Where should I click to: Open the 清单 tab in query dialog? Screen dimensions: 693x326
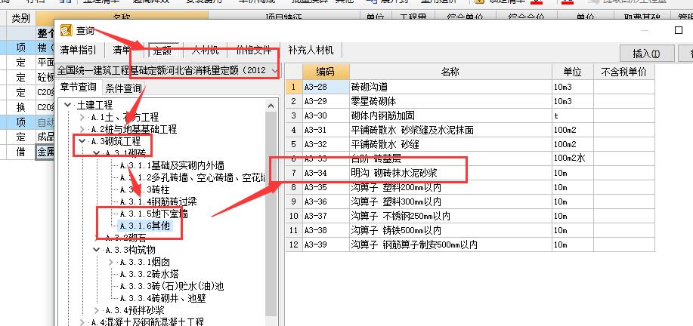pyautogui.click(x=122, y=50)
